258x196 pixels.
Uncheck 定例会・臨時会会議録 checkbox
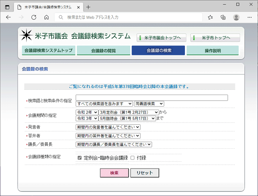80,158
